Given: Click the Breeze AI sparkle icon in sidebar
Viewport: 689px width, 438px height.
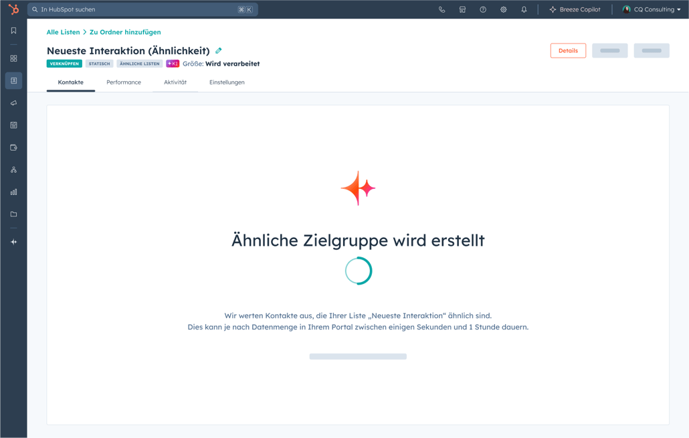Looking at the screenshot, I should click(x=13, y=242).
